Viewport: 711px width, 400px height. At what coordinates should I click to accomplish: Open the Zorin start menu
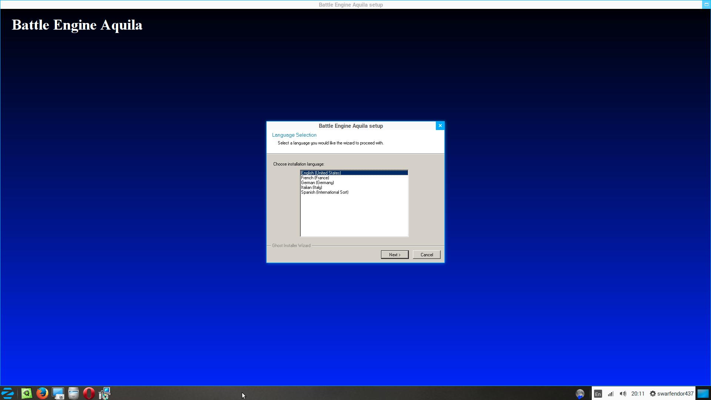point(8,393)
